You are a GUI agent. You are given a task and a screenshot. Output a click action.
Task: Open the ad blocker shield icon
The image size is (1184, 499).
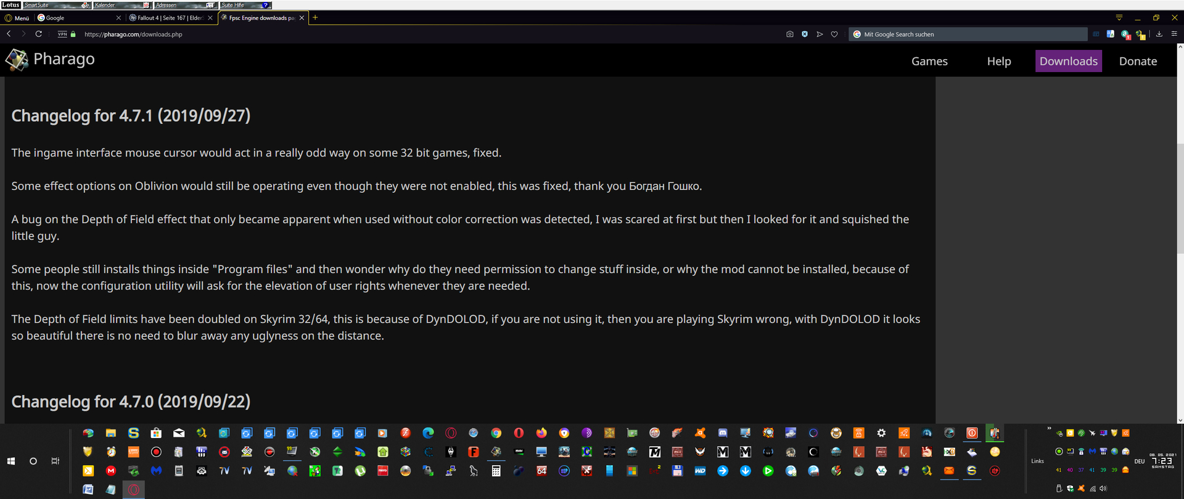pos(805,34)
